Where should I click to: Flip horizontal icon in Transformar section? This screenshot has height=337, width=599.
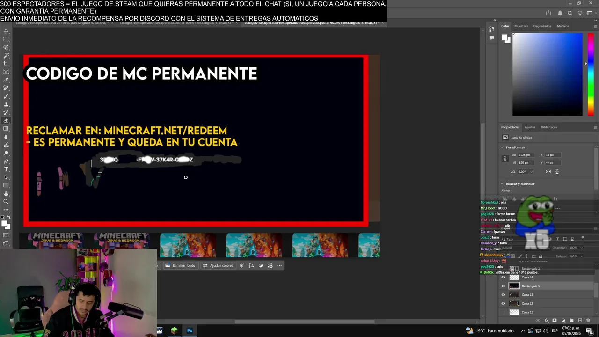pos(548,172)
